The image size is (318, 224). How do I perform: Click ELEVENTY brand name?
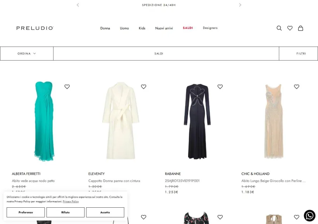pyautogui.click(x=97, y=174)
